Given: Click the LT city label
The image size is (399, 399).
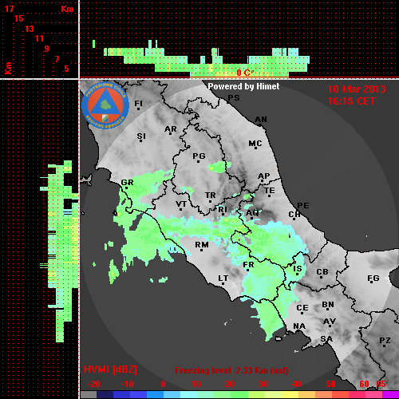Looking at the screenshot, I should [223, 279].
